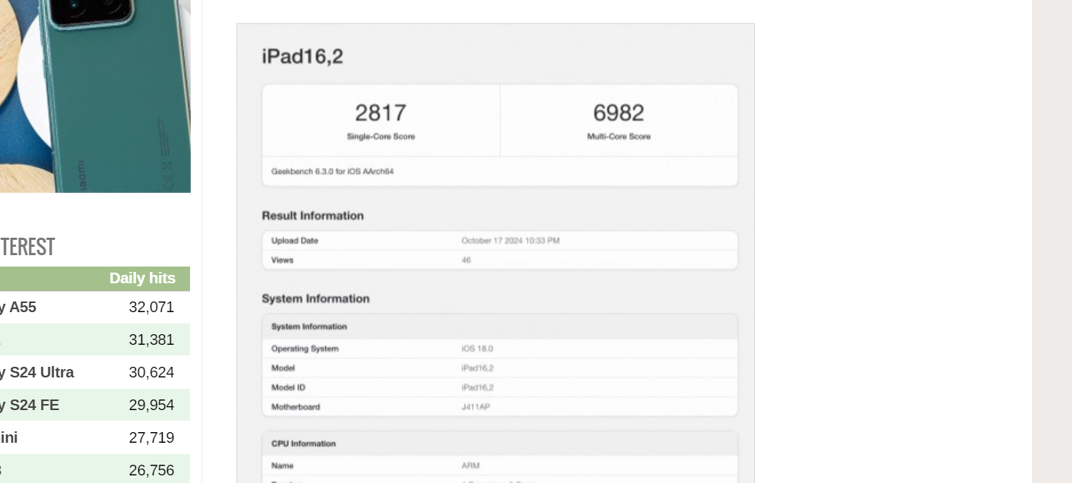This screenshot has height=483, width=1072.
Task: Click the October 17 2024 upload date
Action: pos(510,241)
